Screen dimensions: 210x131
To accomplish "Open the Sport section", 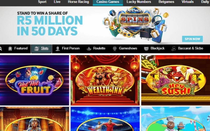I will pos(42,2).
